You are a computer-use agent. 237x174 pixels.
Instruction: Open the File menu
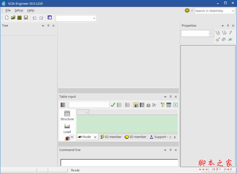8,10
